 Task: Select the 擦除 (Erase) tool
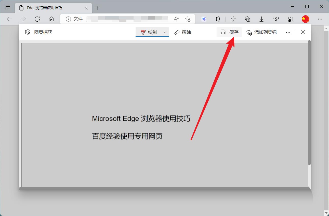tap(182, 32)
